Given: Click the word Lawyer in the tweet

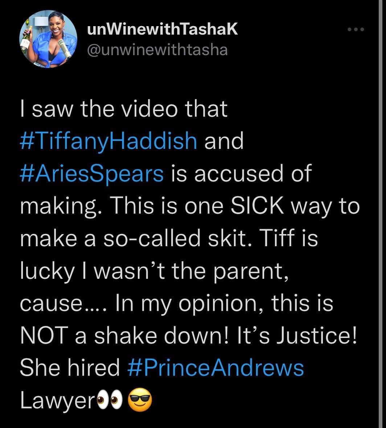Looking at the screenshot, I should pyautogui.click(x=57, y=400).
